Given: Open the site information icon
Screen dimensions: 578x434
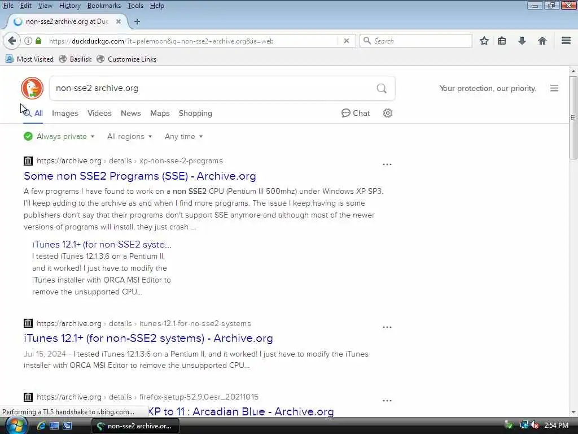Looking at the screenshot, I should click(28, 41).
